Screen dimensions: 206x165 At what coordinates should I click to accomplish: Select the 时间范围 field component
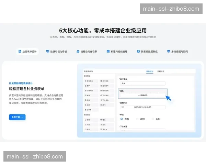click(x=106, y=90)
